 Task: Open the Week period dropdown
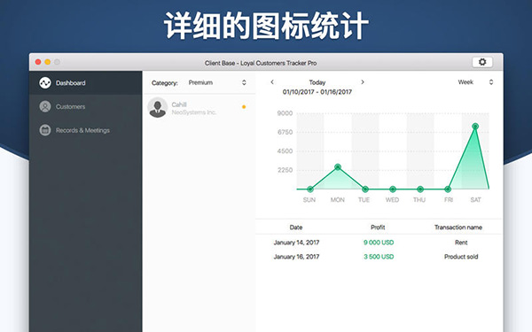(475, 82)
